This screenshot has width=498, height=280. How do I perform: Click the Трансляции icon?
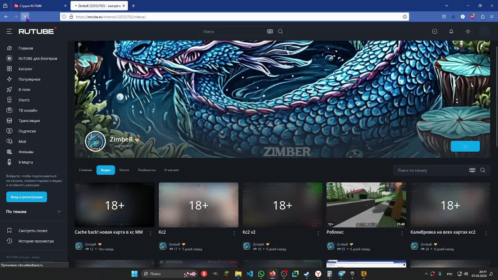pyautogui.click(x=9, y=121)
